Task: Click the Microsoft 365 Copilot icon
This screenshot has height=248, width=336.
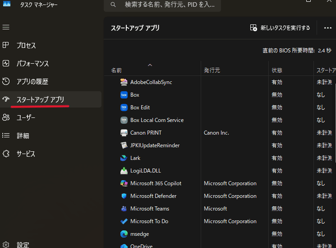Action: coord(124,183)
